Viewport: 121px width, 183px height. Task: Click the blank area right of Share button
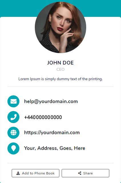coord(115,173)
